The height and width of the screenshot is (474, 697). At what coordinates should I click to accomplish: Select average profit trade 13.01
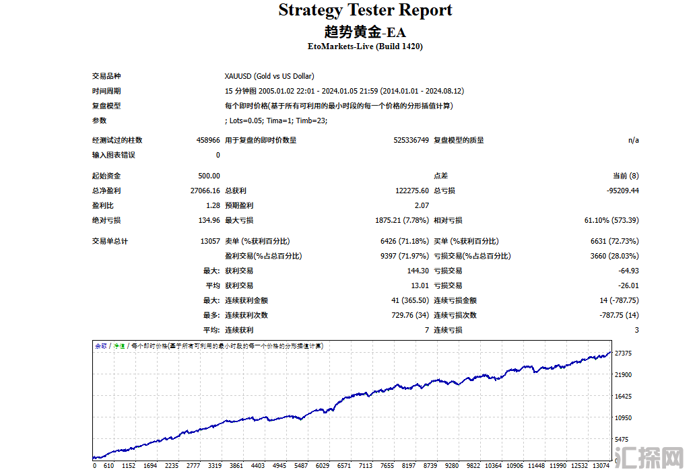click(x=420, y=285)
